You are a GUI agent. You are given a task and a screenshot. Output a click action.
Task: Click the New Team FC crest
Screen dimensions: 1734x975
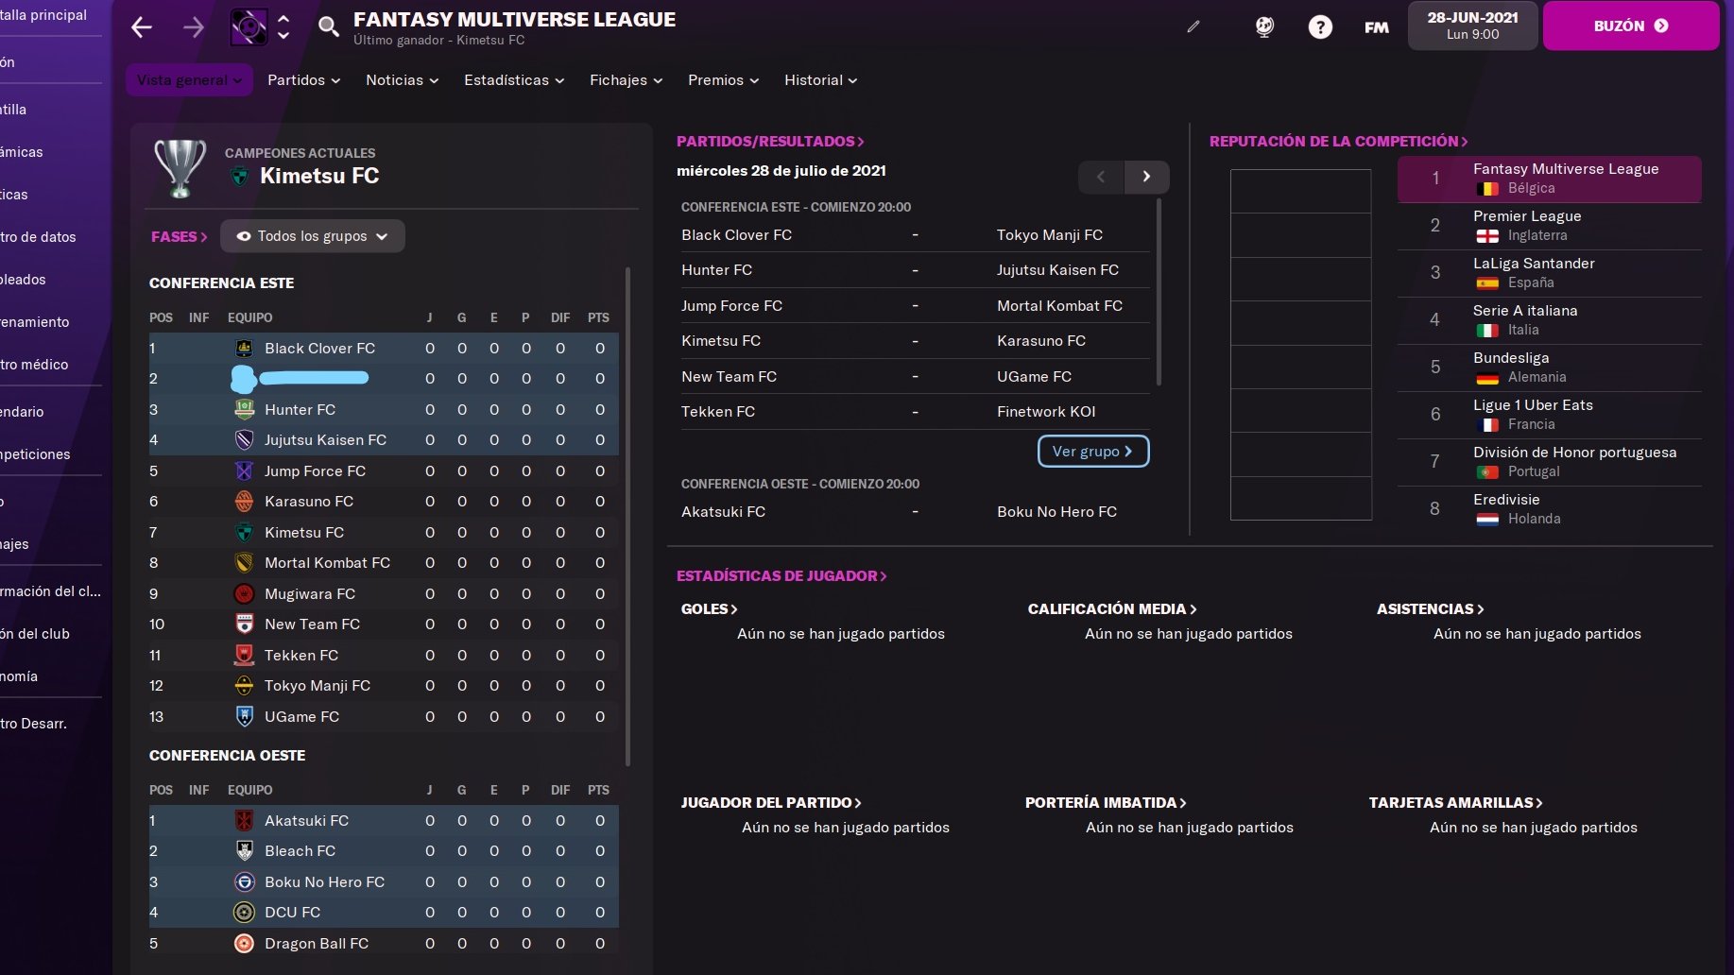tap(244, 624)
